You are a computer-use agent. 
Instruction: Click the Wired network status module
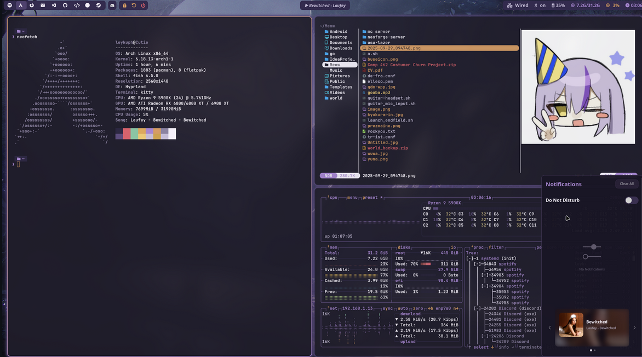click(x=518, y=5)
